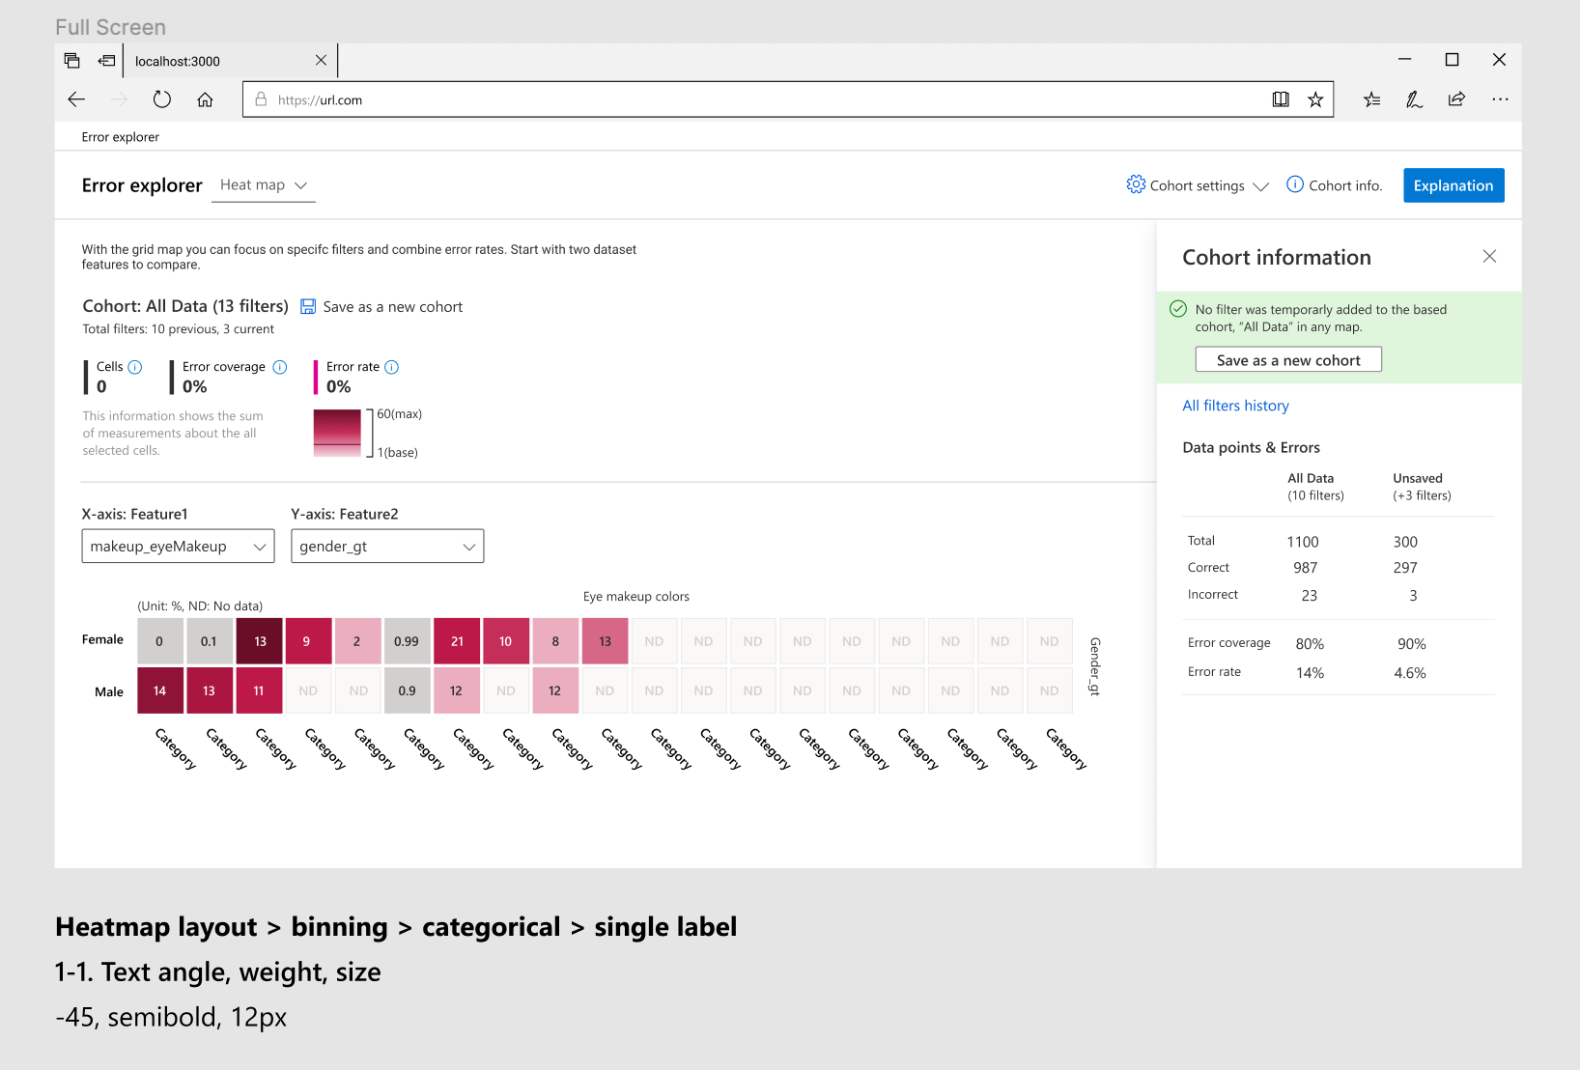Expand the Cohort settings menu

[1198, 185]
